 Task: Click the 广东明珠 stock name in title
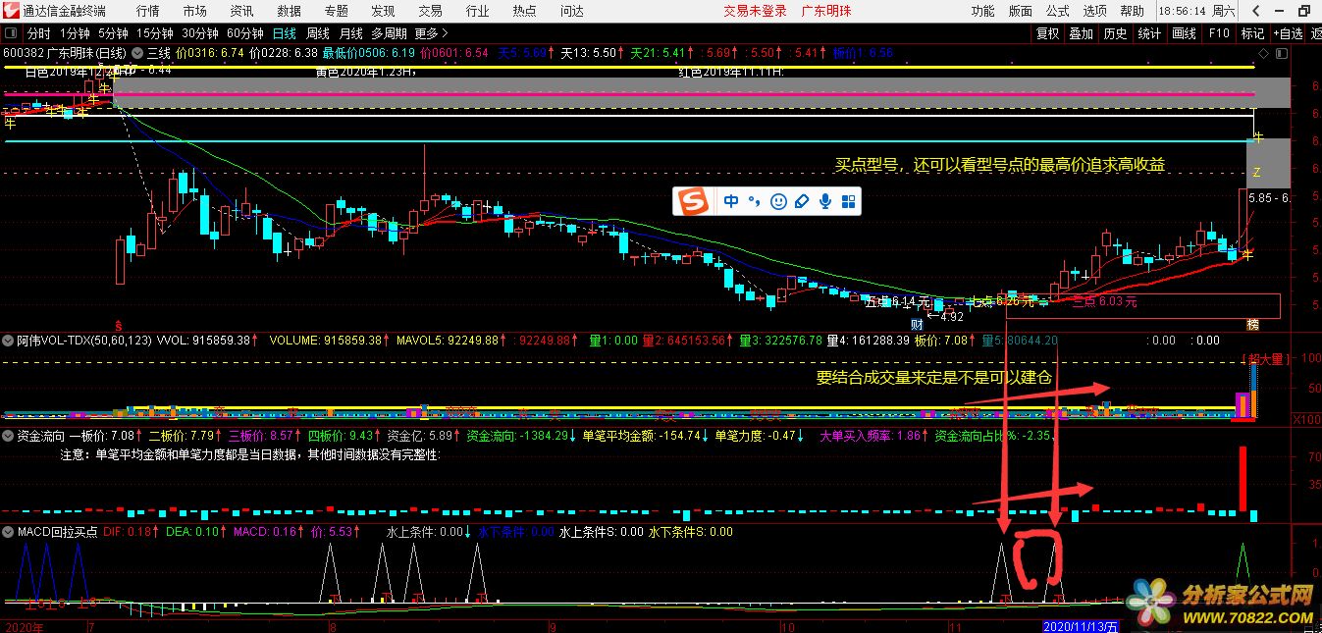[826, 11]
